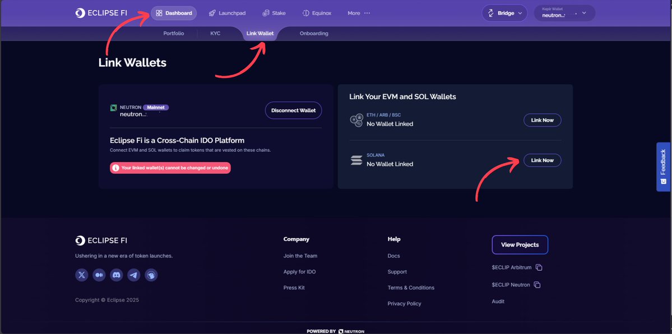This screenshot has height=334, width=672.
Task: Open the X (Twitter) social icon
Action: click(81, 275)
